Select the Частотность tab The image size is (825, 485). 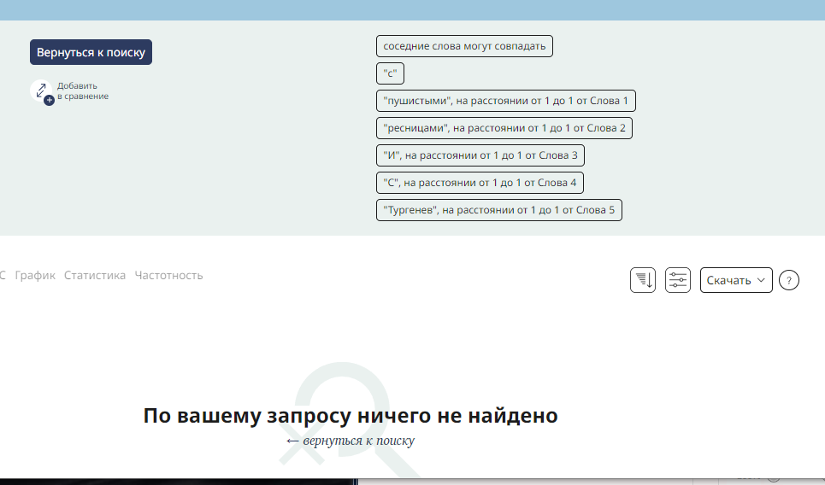tap(168, 275)
